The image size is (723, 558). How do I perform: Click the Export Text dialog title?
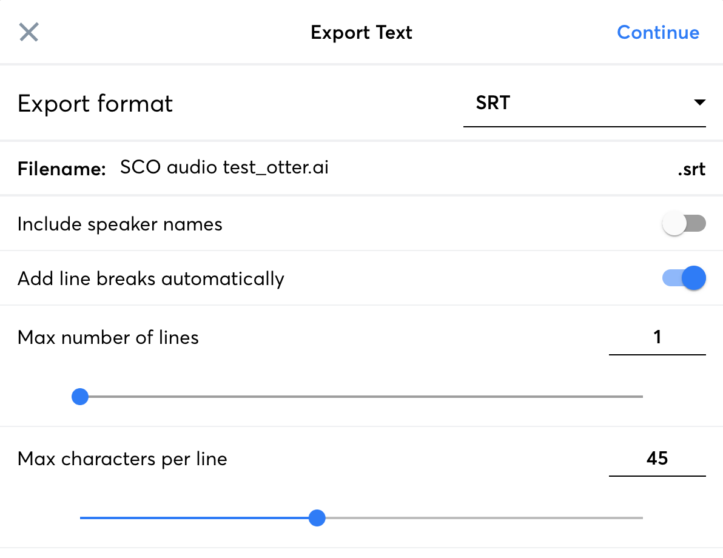(362, 32)
